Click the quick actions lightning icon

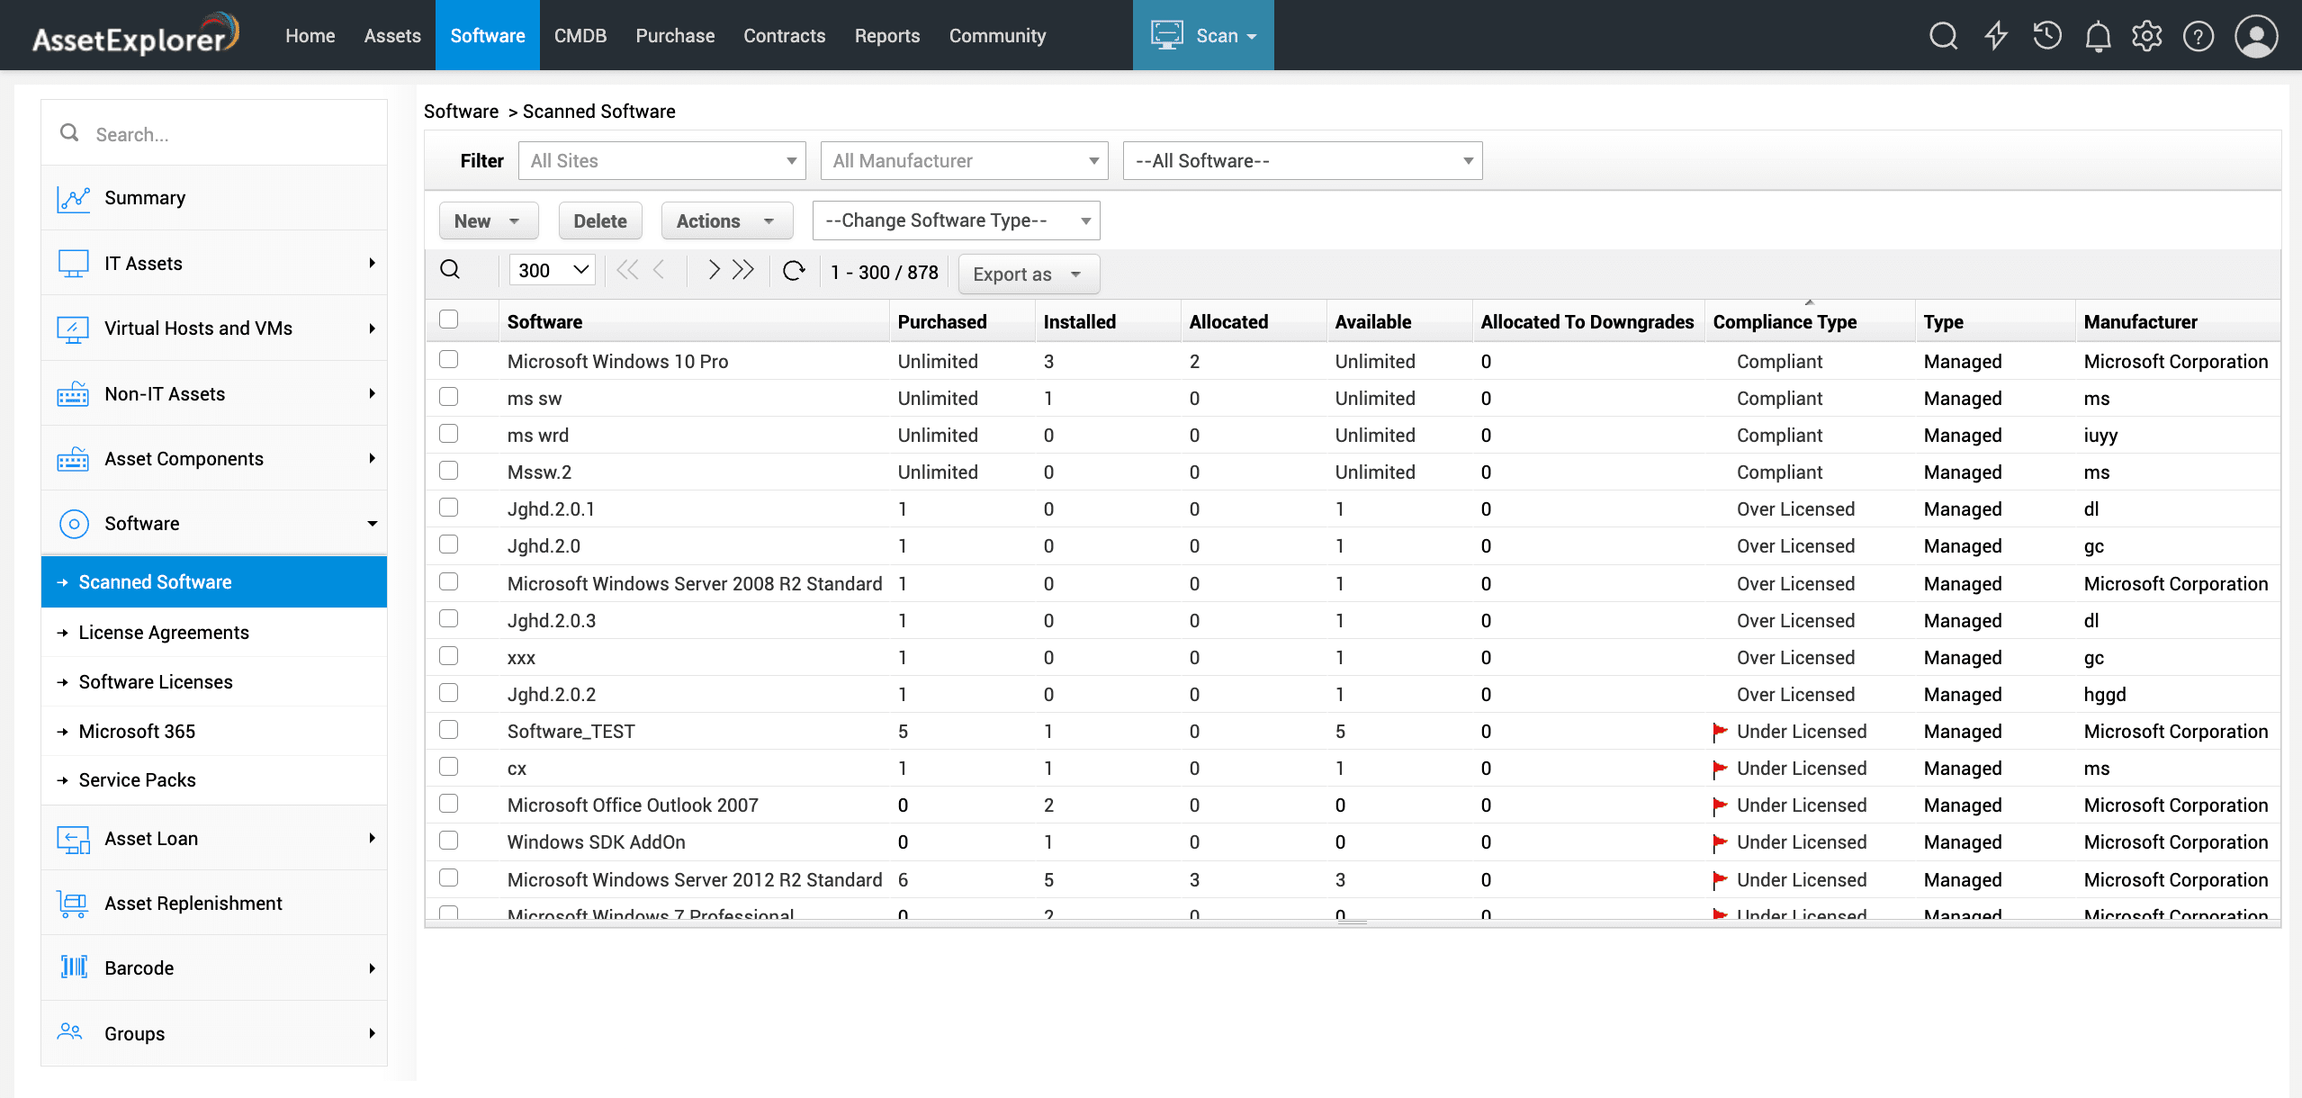1996,36
